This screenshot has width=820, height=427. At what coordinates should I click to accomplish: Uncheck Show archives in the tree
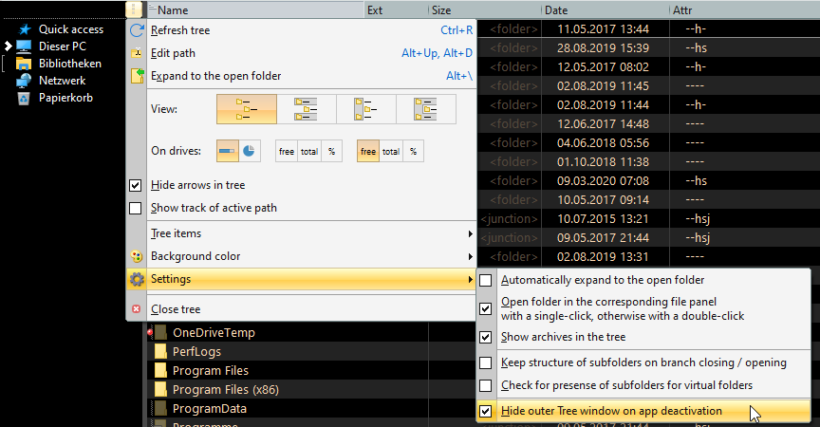click(486, 337)
